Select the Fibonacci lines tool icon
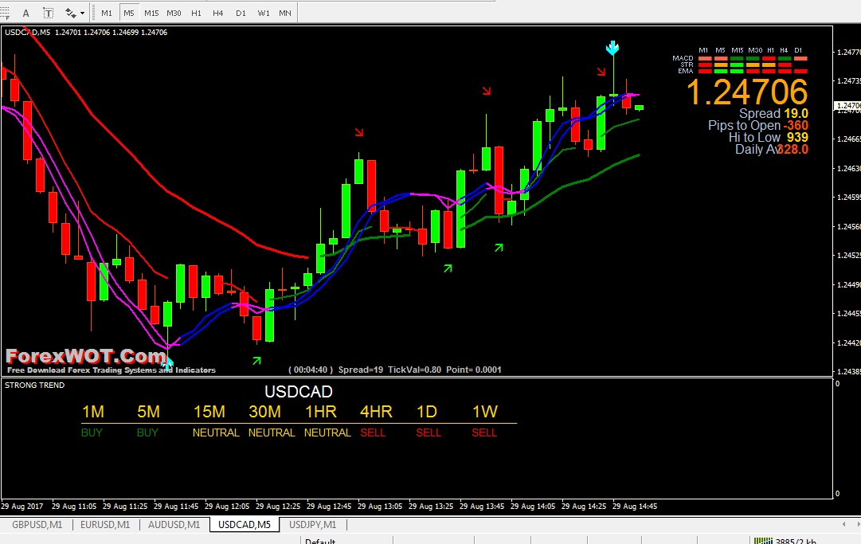The width and height of the screenshot is (861, 544). (x=5, y=13)
